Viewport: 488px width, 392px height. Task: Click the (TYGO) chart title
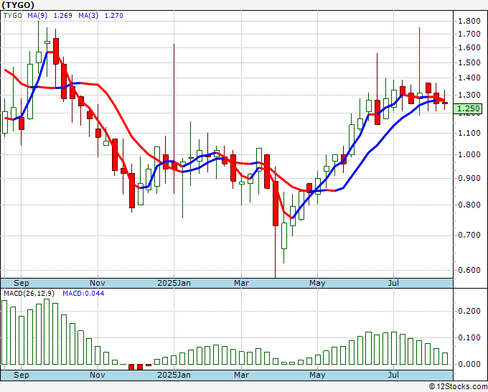click(x=18, y=5)
